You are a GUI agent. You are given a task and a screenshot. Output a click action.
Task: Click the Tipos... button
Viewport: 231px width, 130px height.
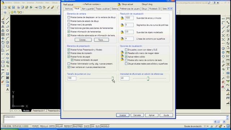tap(101, 40)
